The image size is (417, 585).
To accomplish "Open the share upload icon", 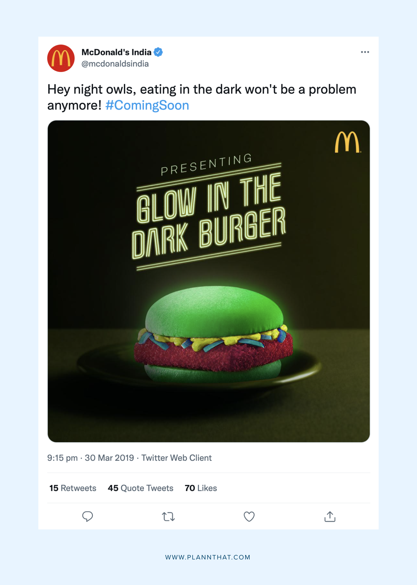I will (330, 516).
